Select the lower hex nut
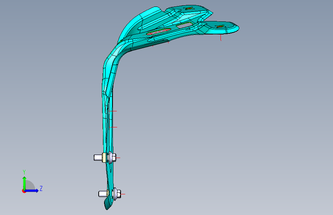Screen dimensions: 333x215 tap(119, 194)
